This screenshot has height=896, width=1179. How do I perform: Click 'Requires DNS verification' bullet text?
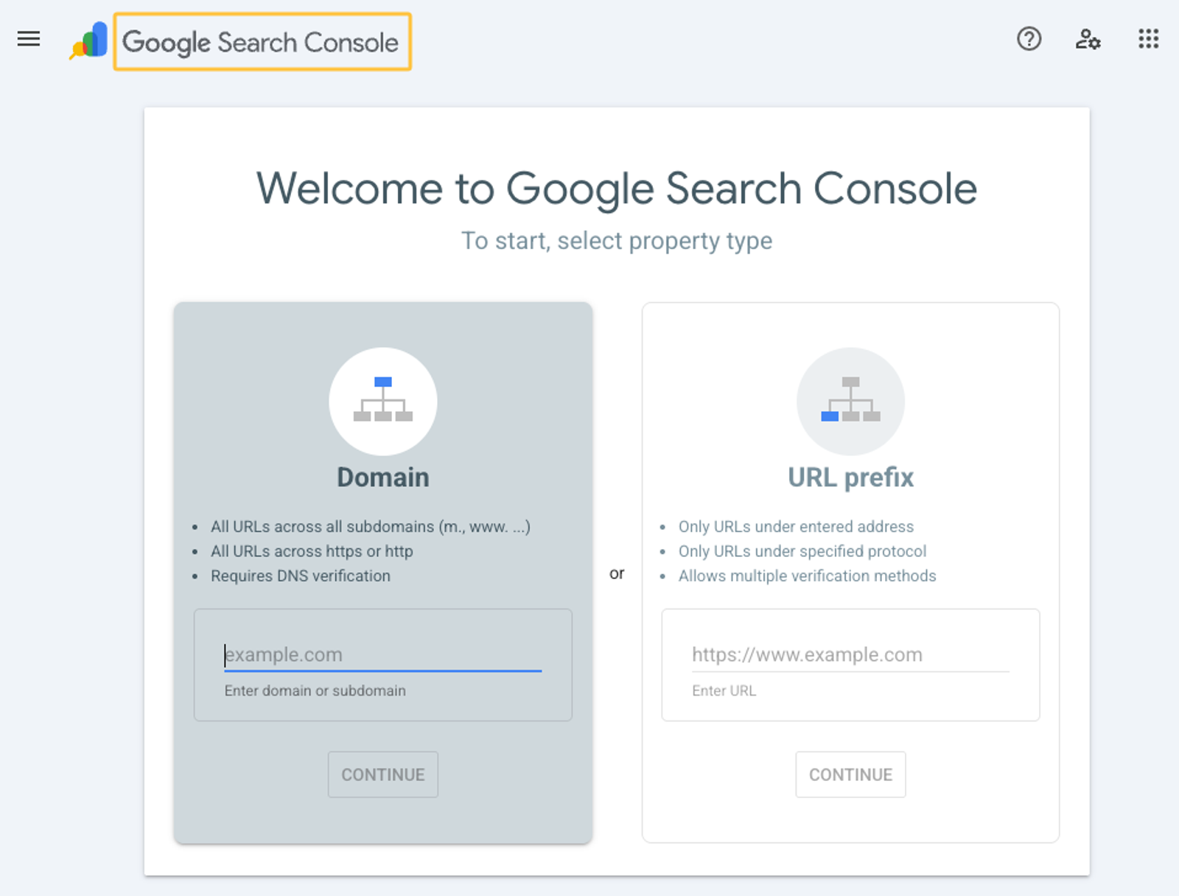pyautogui.click(x=301, y=575)
